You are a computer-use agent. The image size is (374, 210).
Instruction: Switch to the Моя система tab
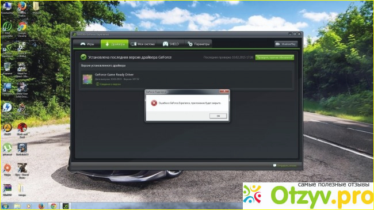point(143,44)
